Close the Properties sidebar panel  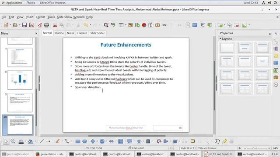(269, 34)
